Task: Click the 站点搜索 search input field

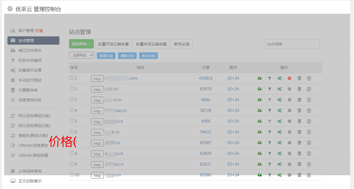Action: (x=292, y=44)
